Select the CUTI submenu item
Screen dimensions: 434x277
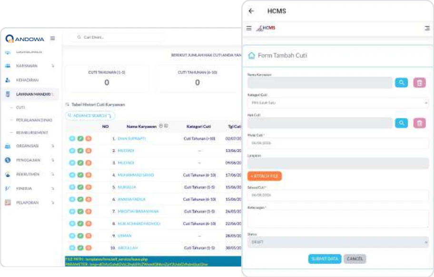point(20,108)
